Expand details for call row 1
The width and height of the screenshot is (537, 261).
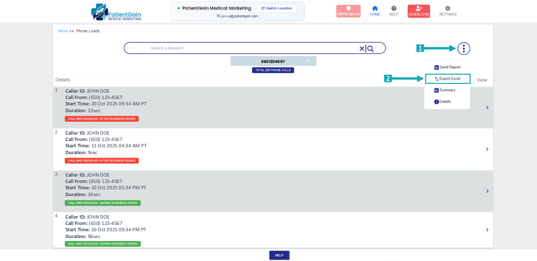pos(487,107)
